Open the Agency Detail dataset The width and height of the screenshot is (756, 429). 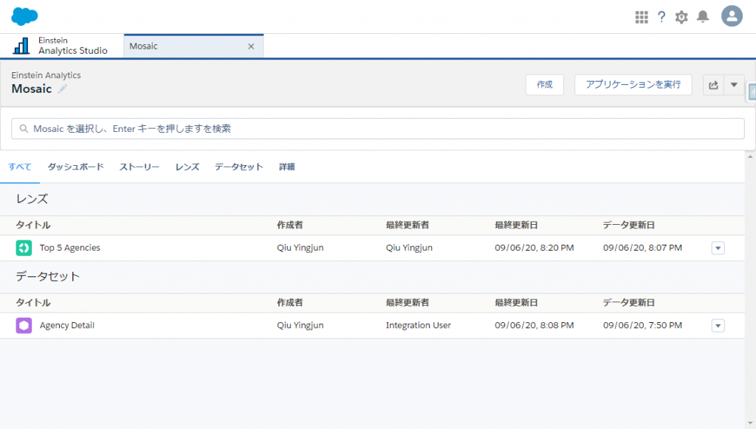(x=67, y=325)
